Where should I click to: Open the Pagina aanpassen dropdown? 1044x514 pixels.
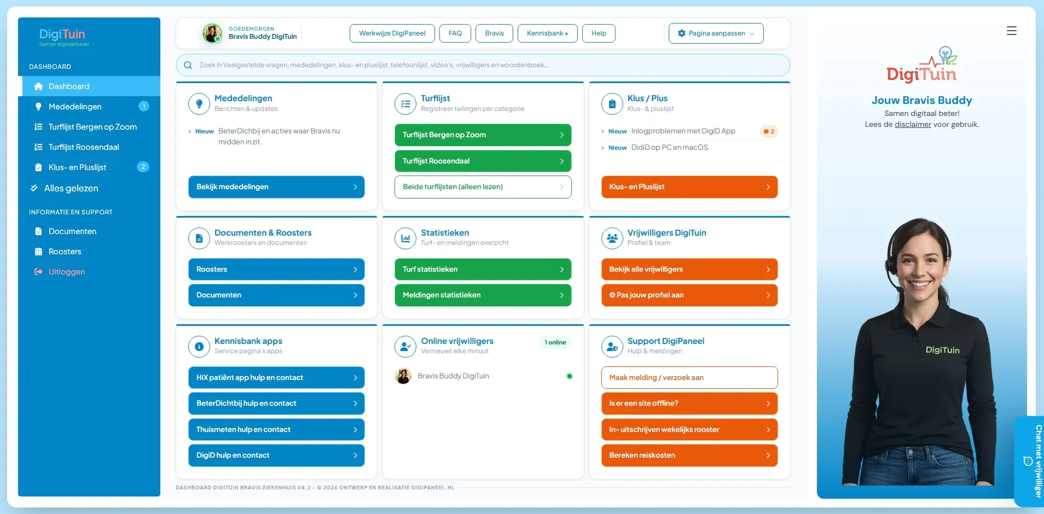[x=716, y=33]
